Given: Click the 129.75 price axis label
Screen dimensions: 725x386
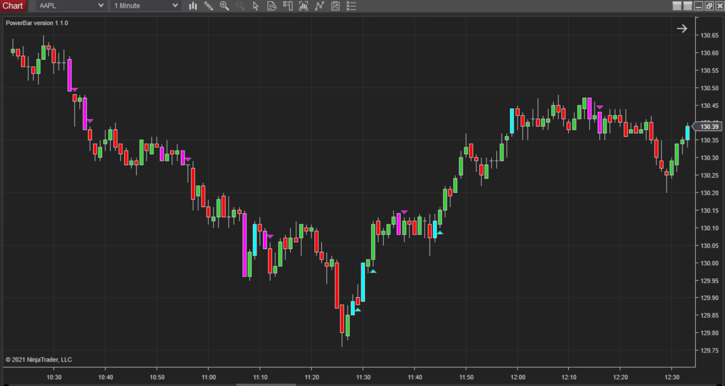Looking at the screenshot, I should pos(709,350).
